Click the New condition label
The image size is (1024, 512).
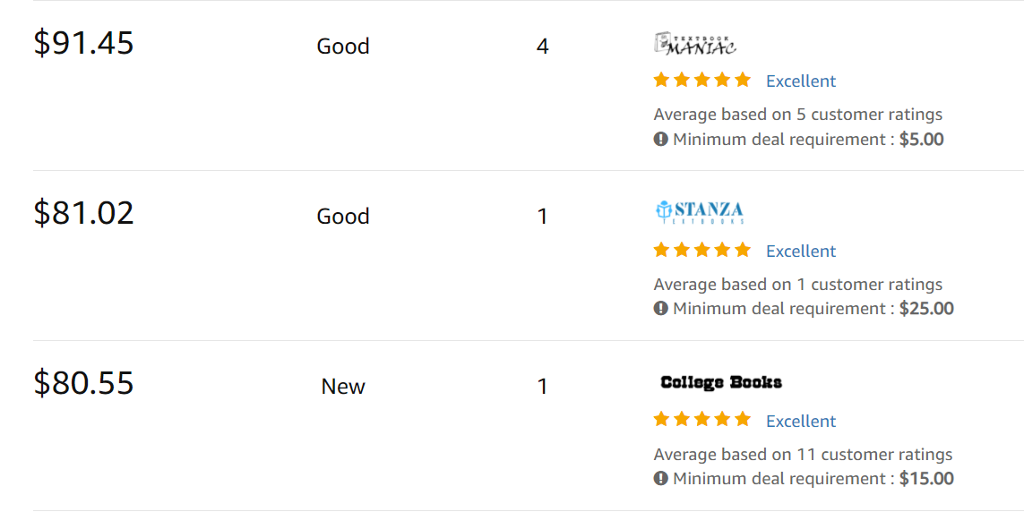tap(343, 386)
